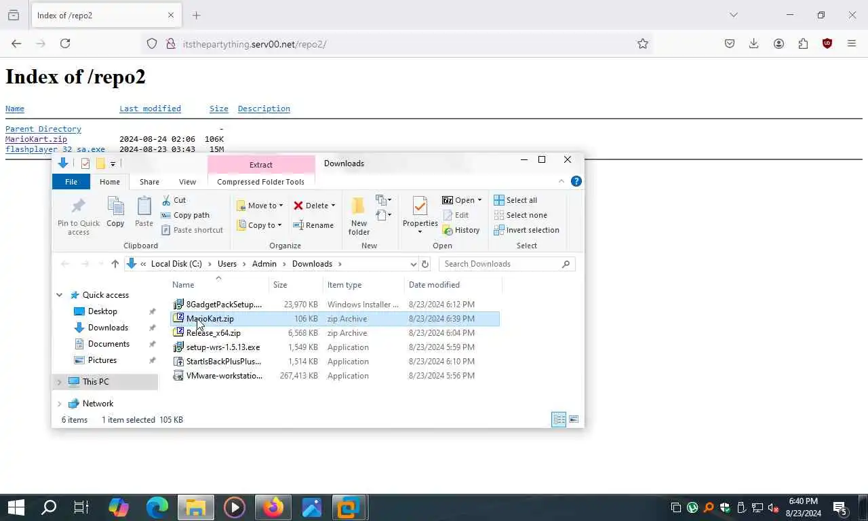Open the Compressed Folder Tools tab
Image resolution: width=868 pixels, height=521 pixels.
(x=260, y=181)
